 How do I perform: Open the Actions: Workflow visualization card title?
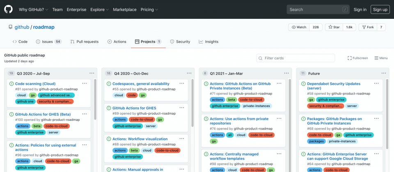[140, 139]
